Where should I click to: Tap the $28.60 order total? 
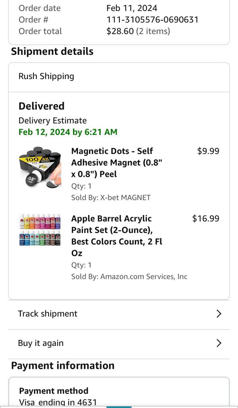tap(120, 31)
